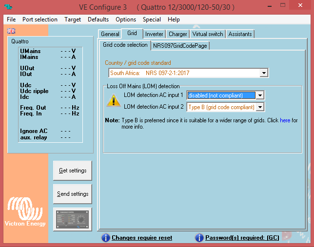314x247 pixels.
Task: Open the Changes require reset link
Action: (142, 238)
